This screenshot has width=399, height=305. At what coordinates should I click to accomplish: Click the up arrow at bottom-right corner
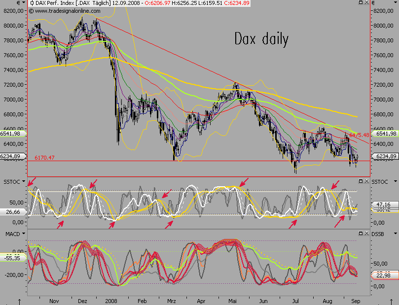(x=391, y=302)
